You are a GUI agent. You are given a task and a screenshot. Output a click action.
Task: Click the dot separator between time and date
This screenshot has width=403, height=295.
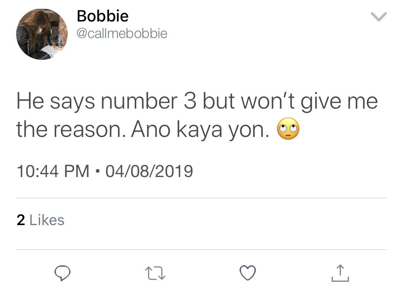tap(97, 171)
